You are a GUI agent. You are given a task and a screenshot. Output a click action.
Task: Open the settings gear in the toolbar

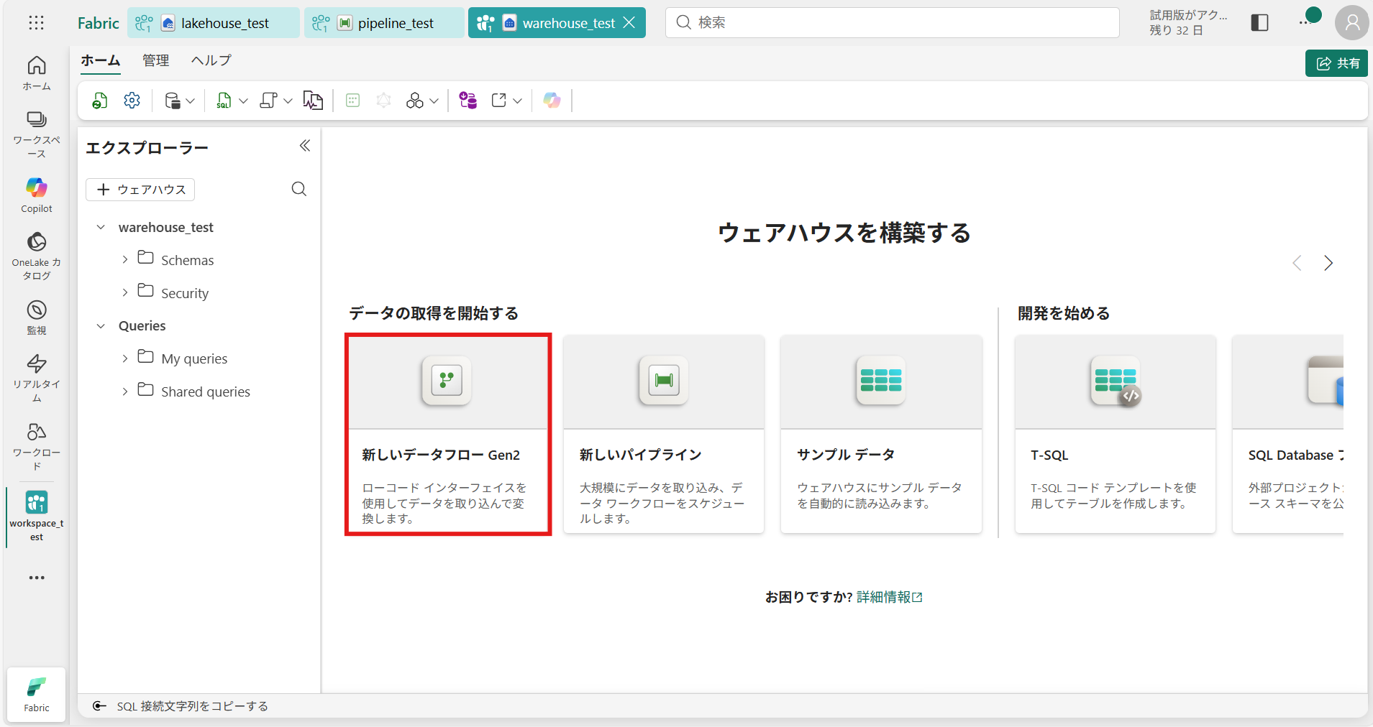pyautogui.click(x=132, y=101)
